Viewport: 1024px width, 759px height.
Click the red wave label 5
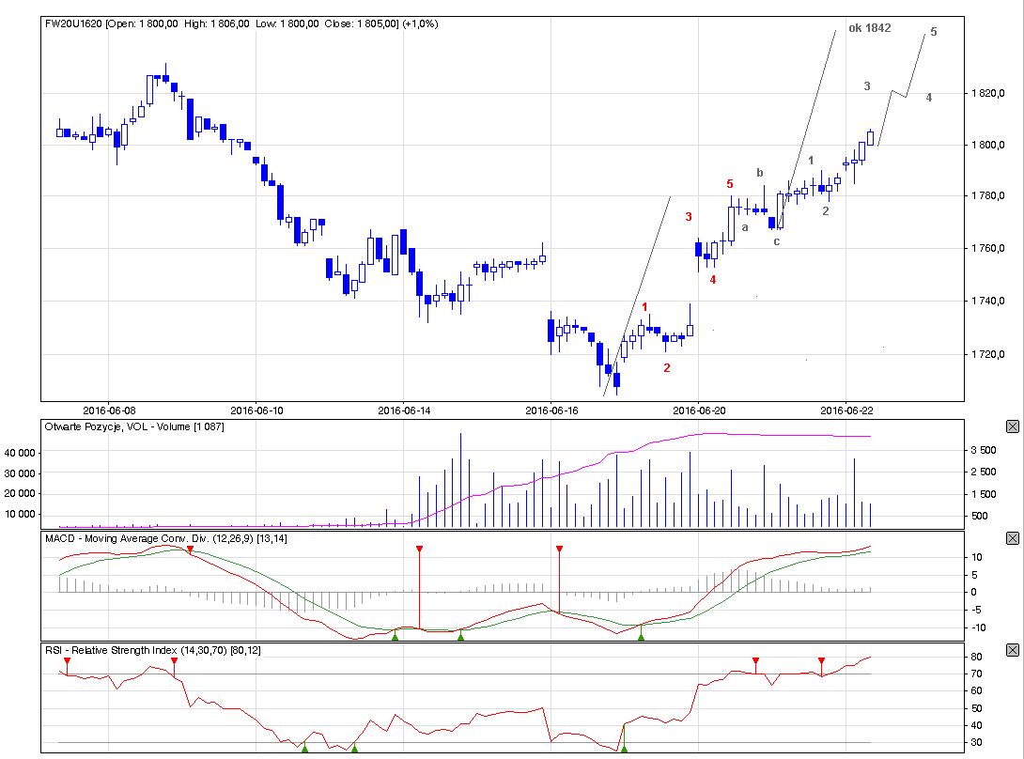click(729, 184)
